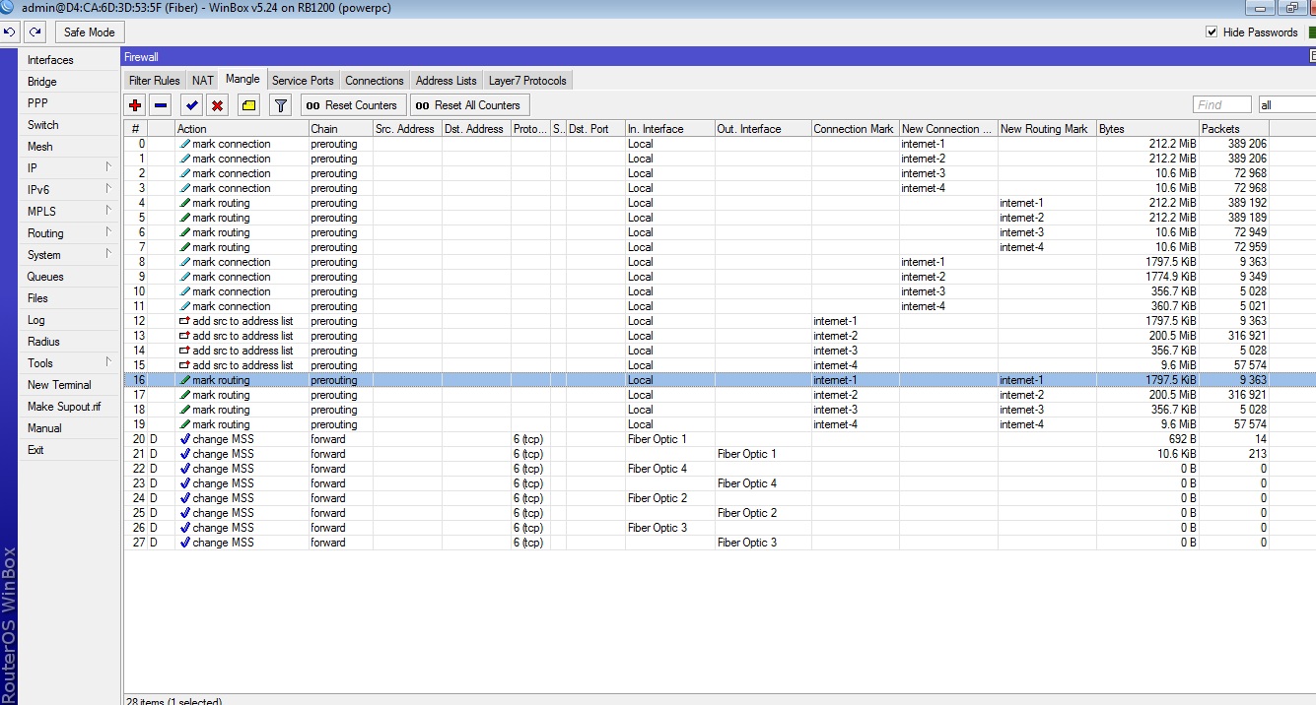Click the change MSS icon in rule 27
The width and height of the screenshot is (1316, 705).
(x=184, y=543)
